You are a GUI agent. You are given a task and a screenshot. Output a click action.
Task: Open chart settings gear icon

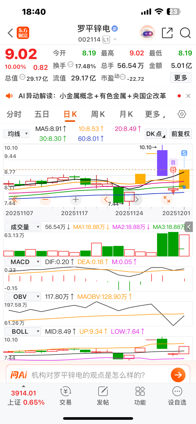tap(182, 114)
